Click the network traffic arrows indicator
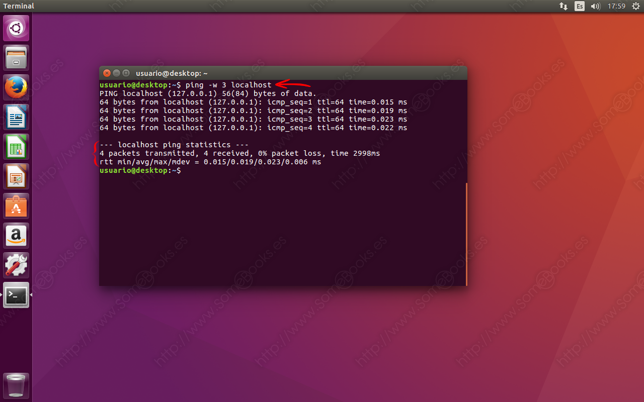Screen dimensions: 644x402 click(563, 6)
